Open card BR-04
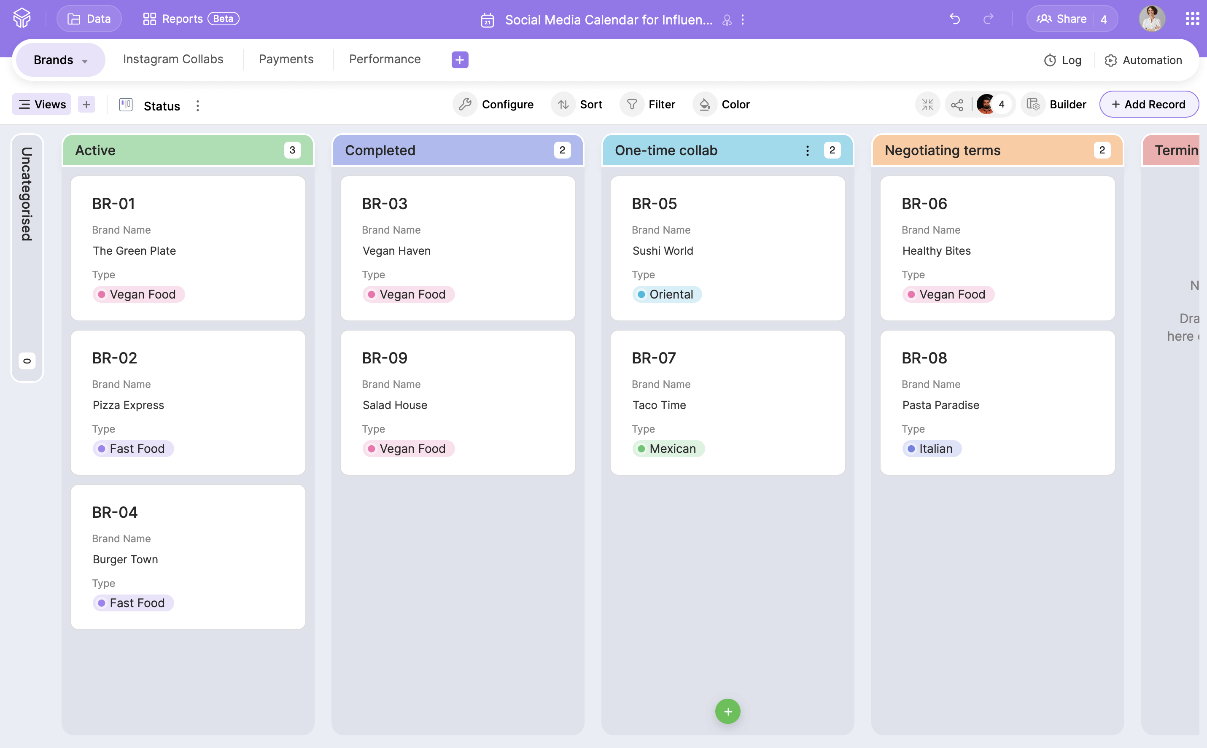1207x748 pixels. [x=188, y=557]
